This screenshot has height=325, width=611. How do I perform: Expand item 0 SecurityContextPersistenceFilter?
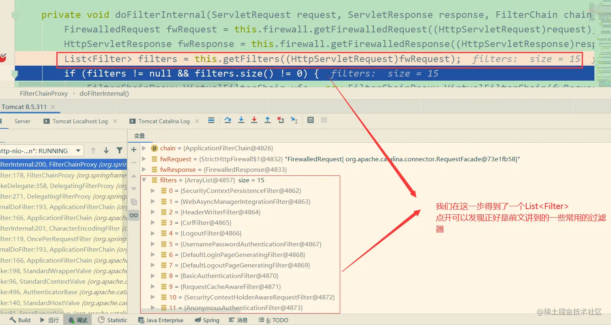[x=153, y=191]
